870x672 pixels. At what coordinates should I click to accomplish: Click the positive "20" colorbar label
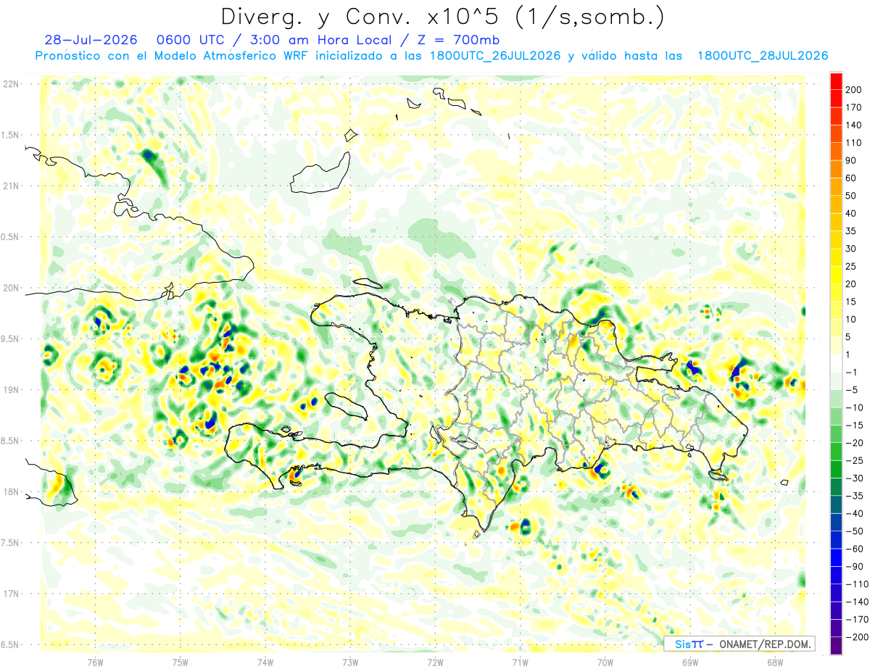pyautogui.click(x=852, y=284)
